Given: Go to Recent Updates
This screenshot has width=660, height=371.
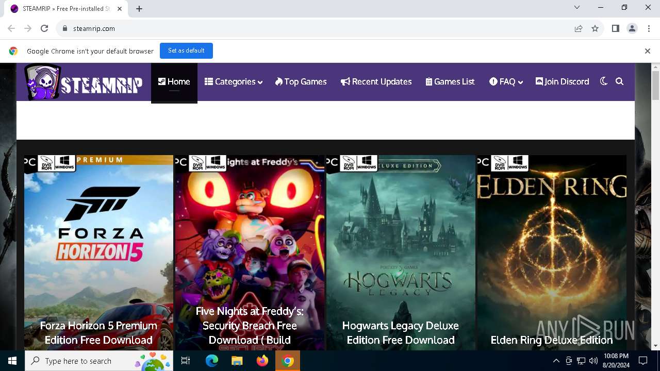Looking at the screenshot, I should (x=376, y=82).
